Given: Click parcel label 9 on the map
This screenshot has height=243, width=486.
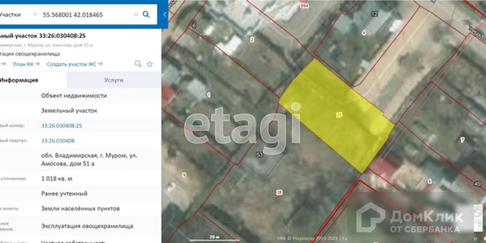Looking at the screenshot, I should pos(184,175).
